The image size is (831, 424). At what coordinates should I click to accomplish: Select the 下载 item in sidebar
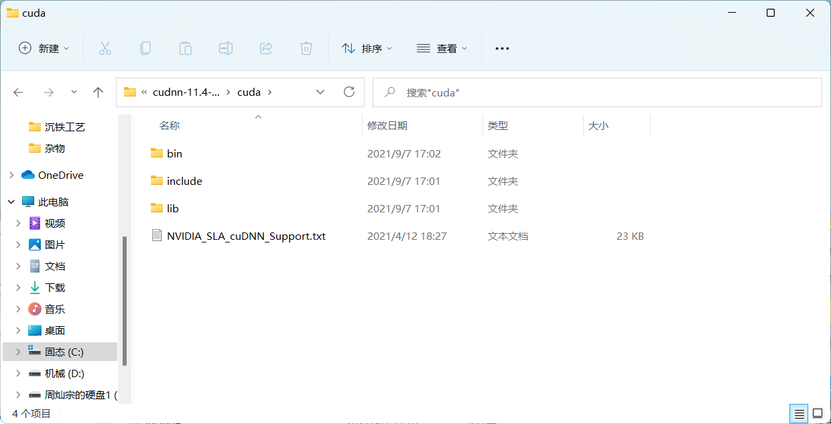click(54, 287)
